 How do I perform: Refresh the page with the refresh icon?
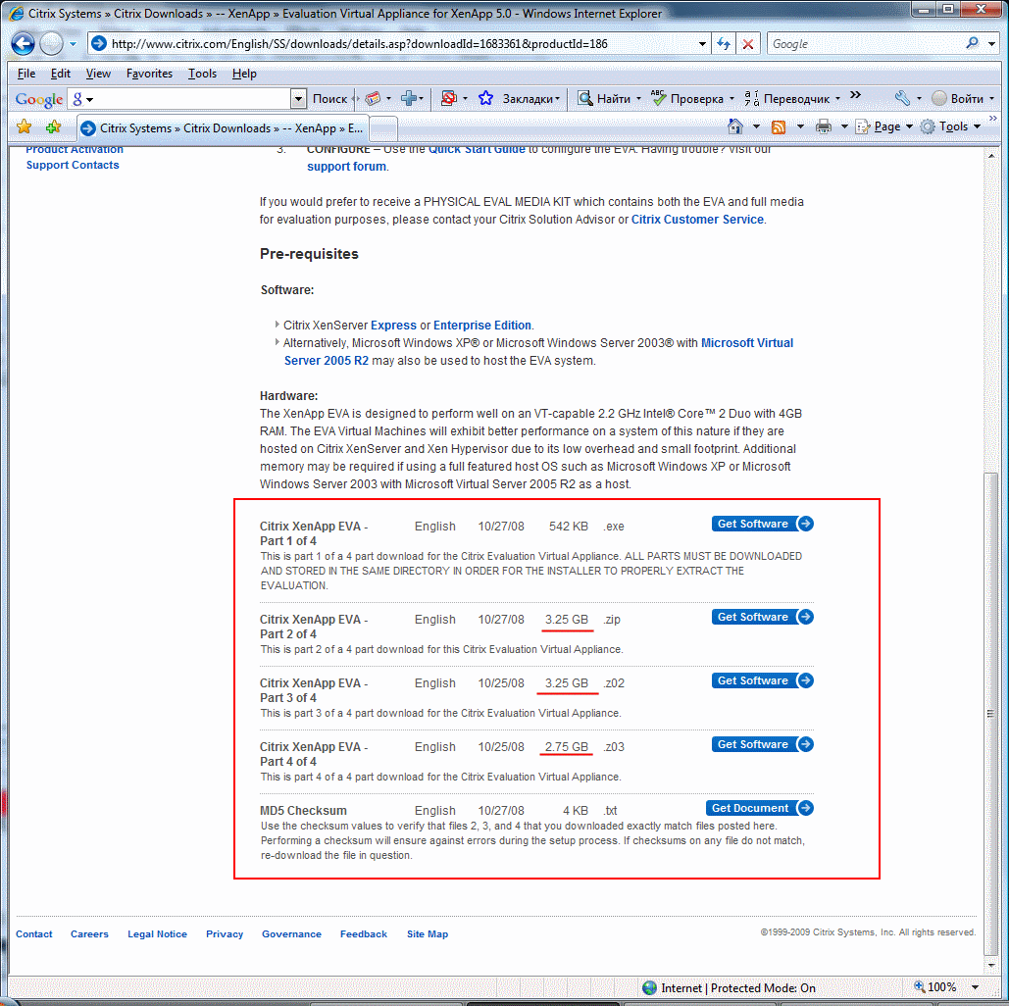tap(723, 43)
